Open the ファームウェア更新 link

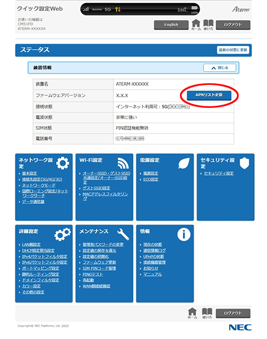coord(99,263)
